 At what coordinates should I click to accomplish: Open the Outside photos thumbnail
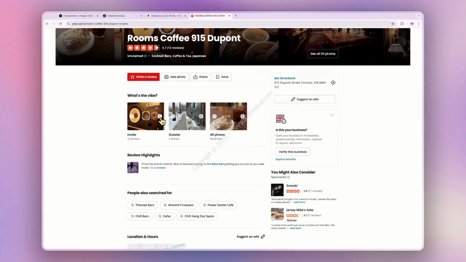click(187, 116)
